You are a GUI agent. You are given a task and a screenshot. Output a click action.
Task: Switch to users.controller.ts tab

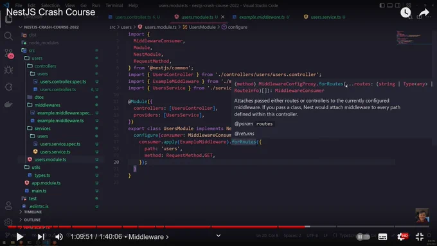click(x=134, y=17)
